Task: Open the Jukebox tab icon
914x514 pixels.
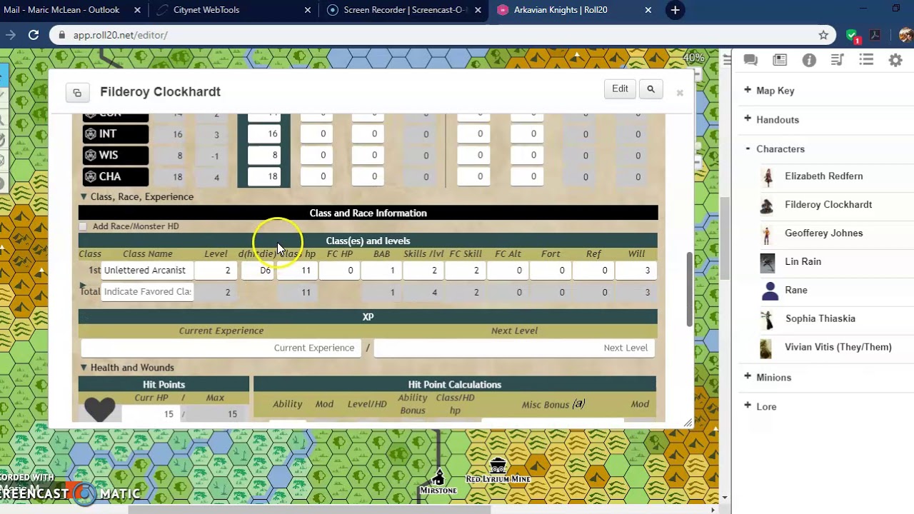Action: coord(838,61)
